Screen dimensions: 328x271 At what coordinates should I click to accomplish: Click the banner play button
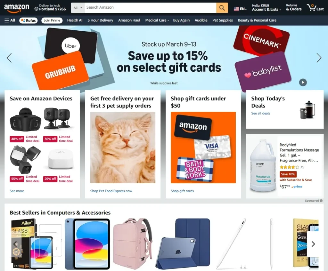click(303, 82)
